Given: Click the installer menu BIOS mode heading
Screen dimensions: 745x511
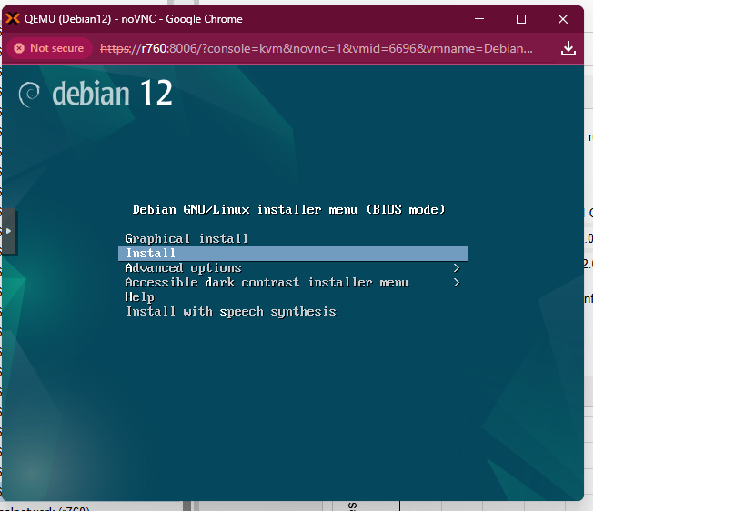Looking at the screenshot, I should [x=288, y=210].
